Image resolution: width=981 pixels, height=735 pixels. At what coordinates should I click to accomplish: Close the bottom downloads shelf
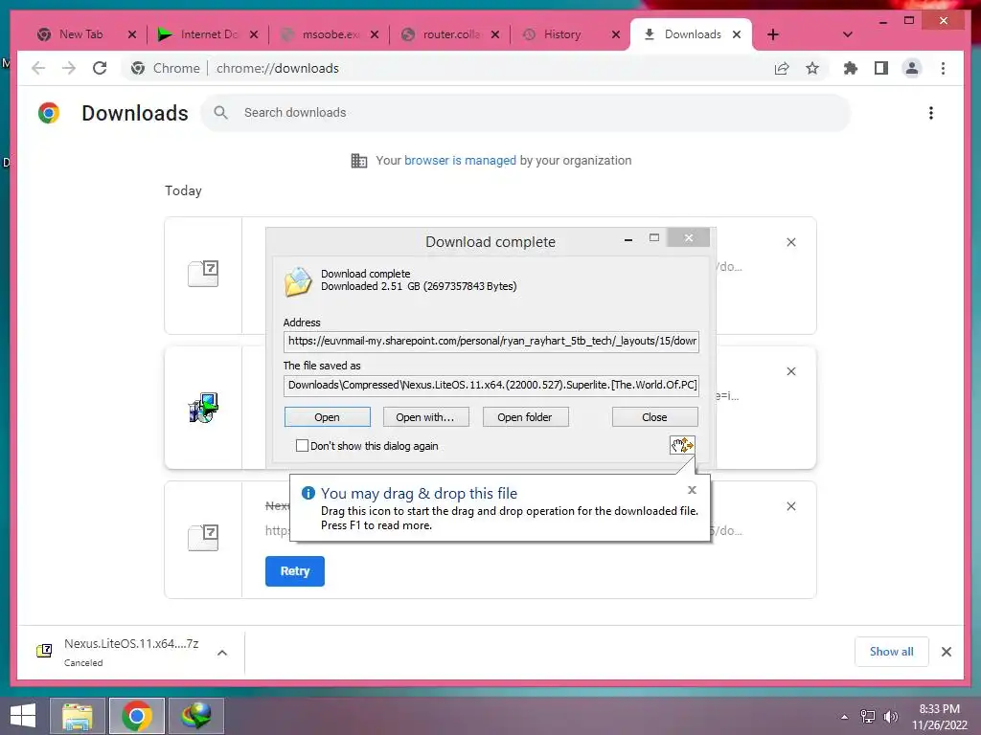(x=946, y=652)
